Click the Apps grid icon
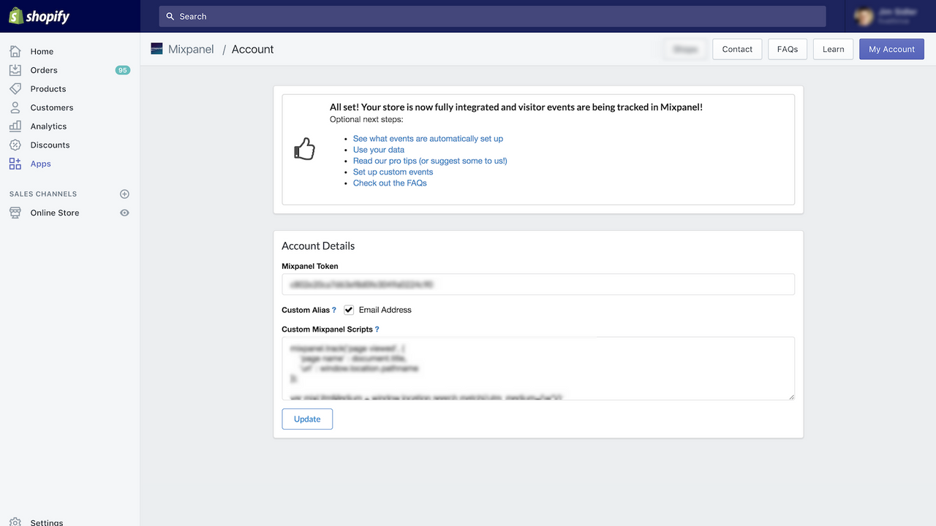 15,164
